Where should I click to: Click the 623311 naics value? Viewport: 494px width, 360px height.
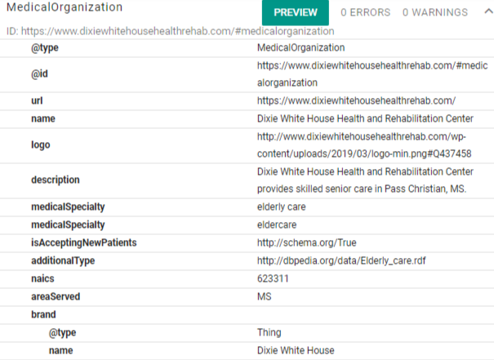pyautogui.click(x=273, y=278)
